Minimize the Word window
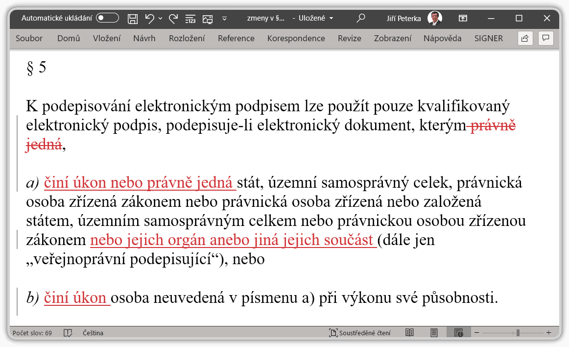The width and height of the screenshot is (569, 347). pyautogui.click(x=491, y=18)
